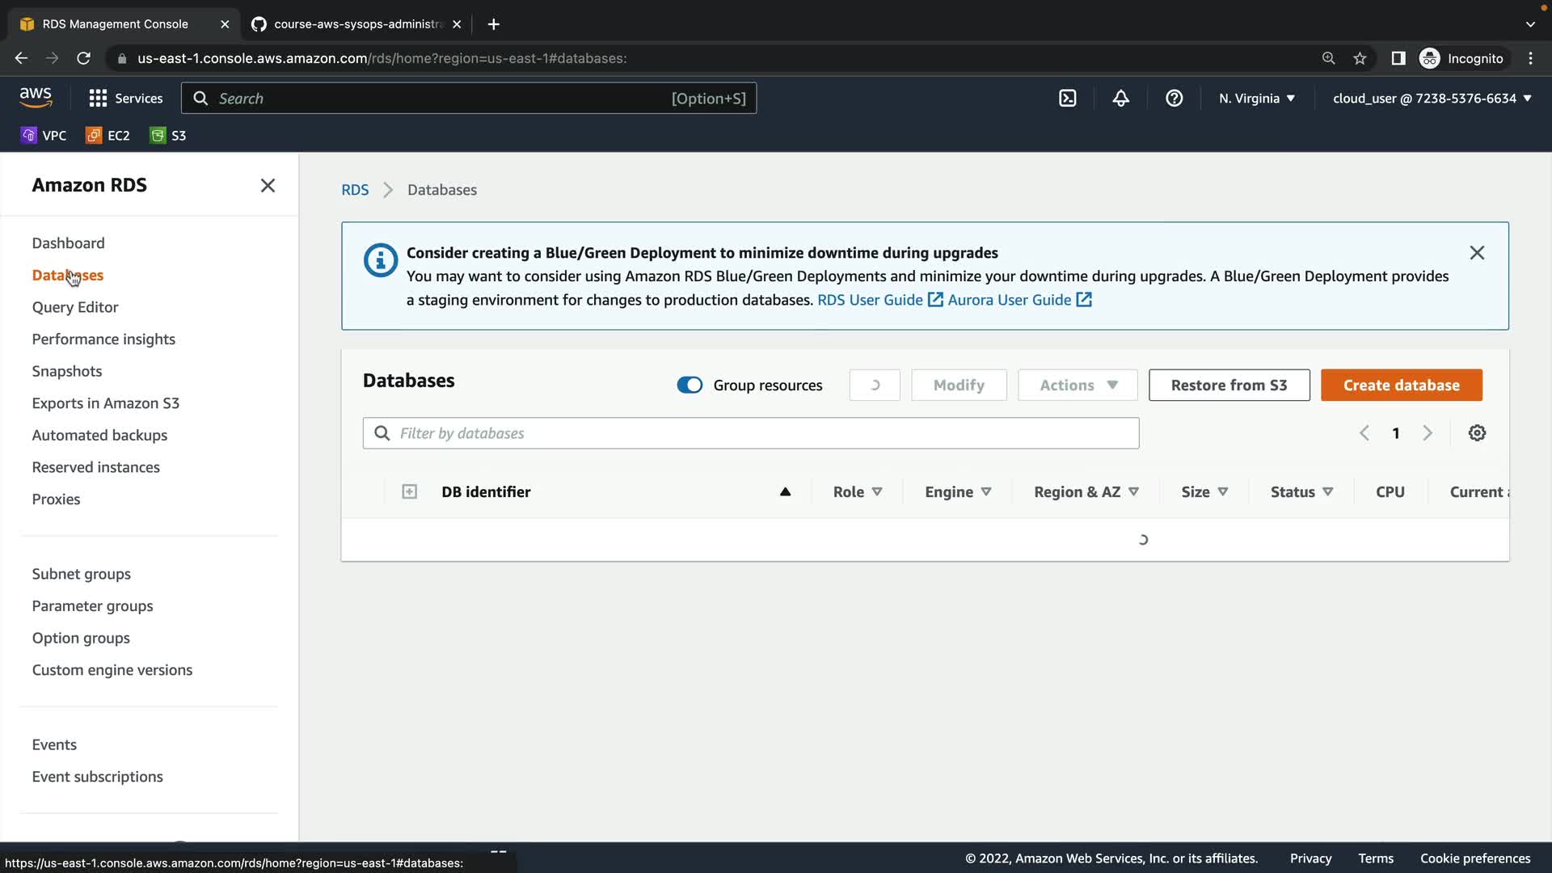Open Snapshots in the RDS sidebar

pos(67,371)
